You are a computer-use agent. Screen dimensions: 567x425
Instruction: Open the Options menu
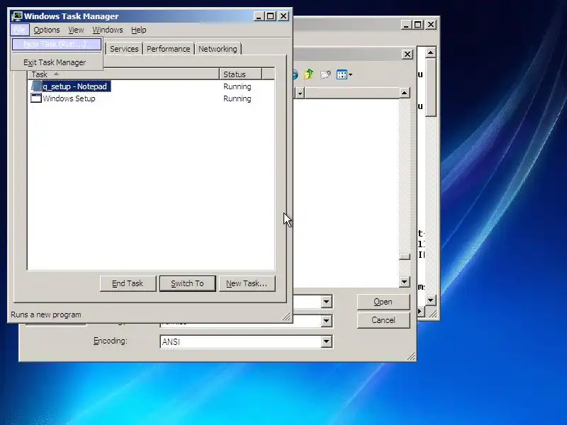(47, 30)
